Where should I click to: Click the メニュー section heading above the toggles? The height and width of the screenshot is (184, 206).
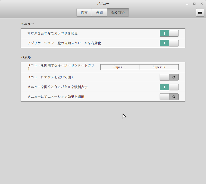coord(27,24)
